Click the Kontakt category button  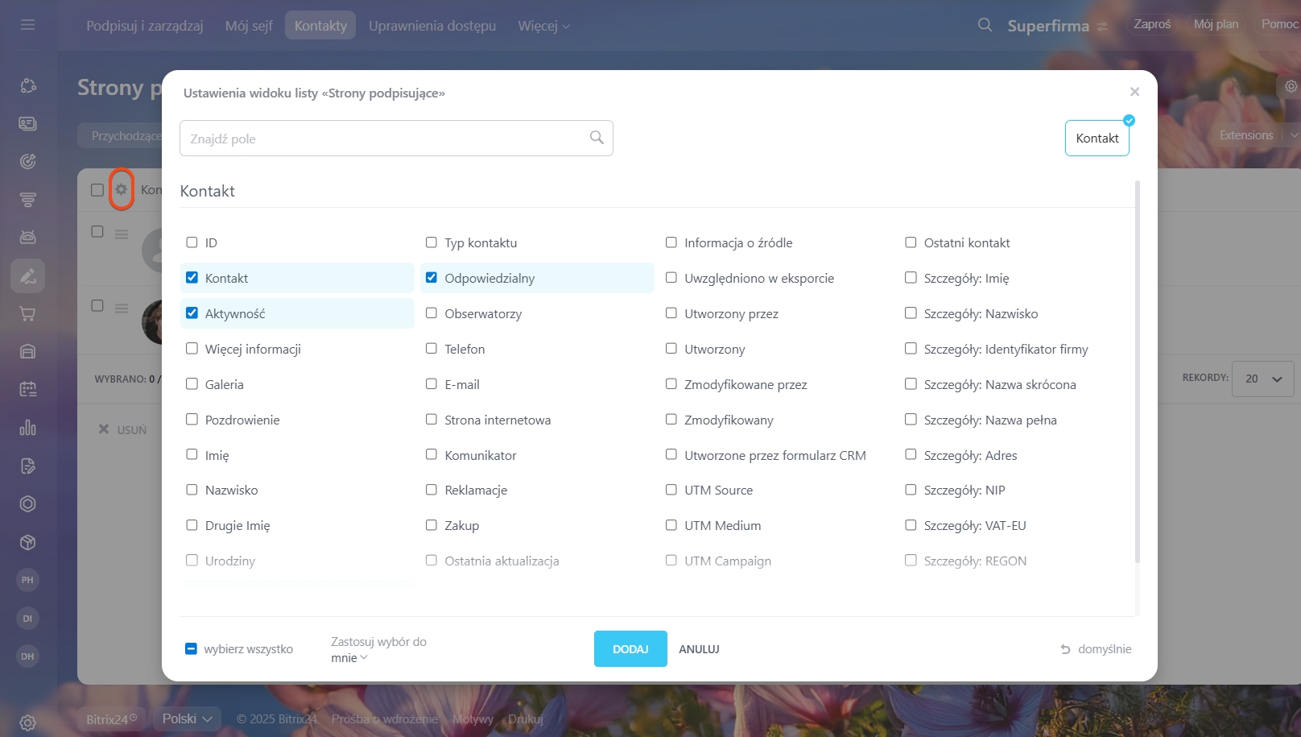1097,138
